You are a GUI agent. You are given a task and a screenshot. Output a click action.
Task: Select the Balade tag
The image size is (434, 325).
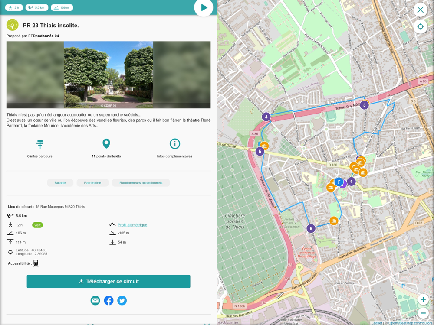coord(60,183)
